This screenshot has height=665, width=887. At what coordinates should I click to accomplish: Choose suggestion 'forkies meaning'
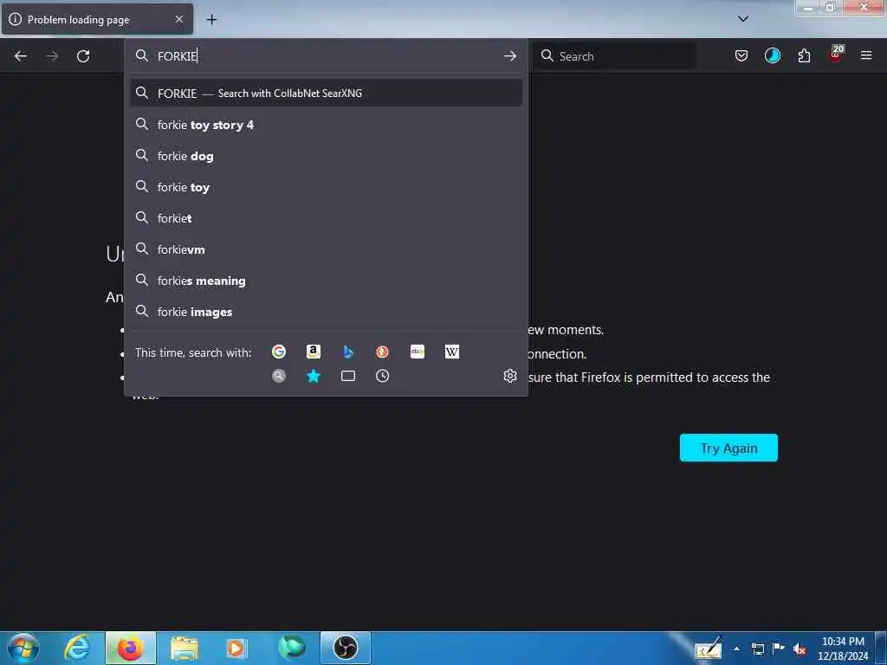coord(327,281)
